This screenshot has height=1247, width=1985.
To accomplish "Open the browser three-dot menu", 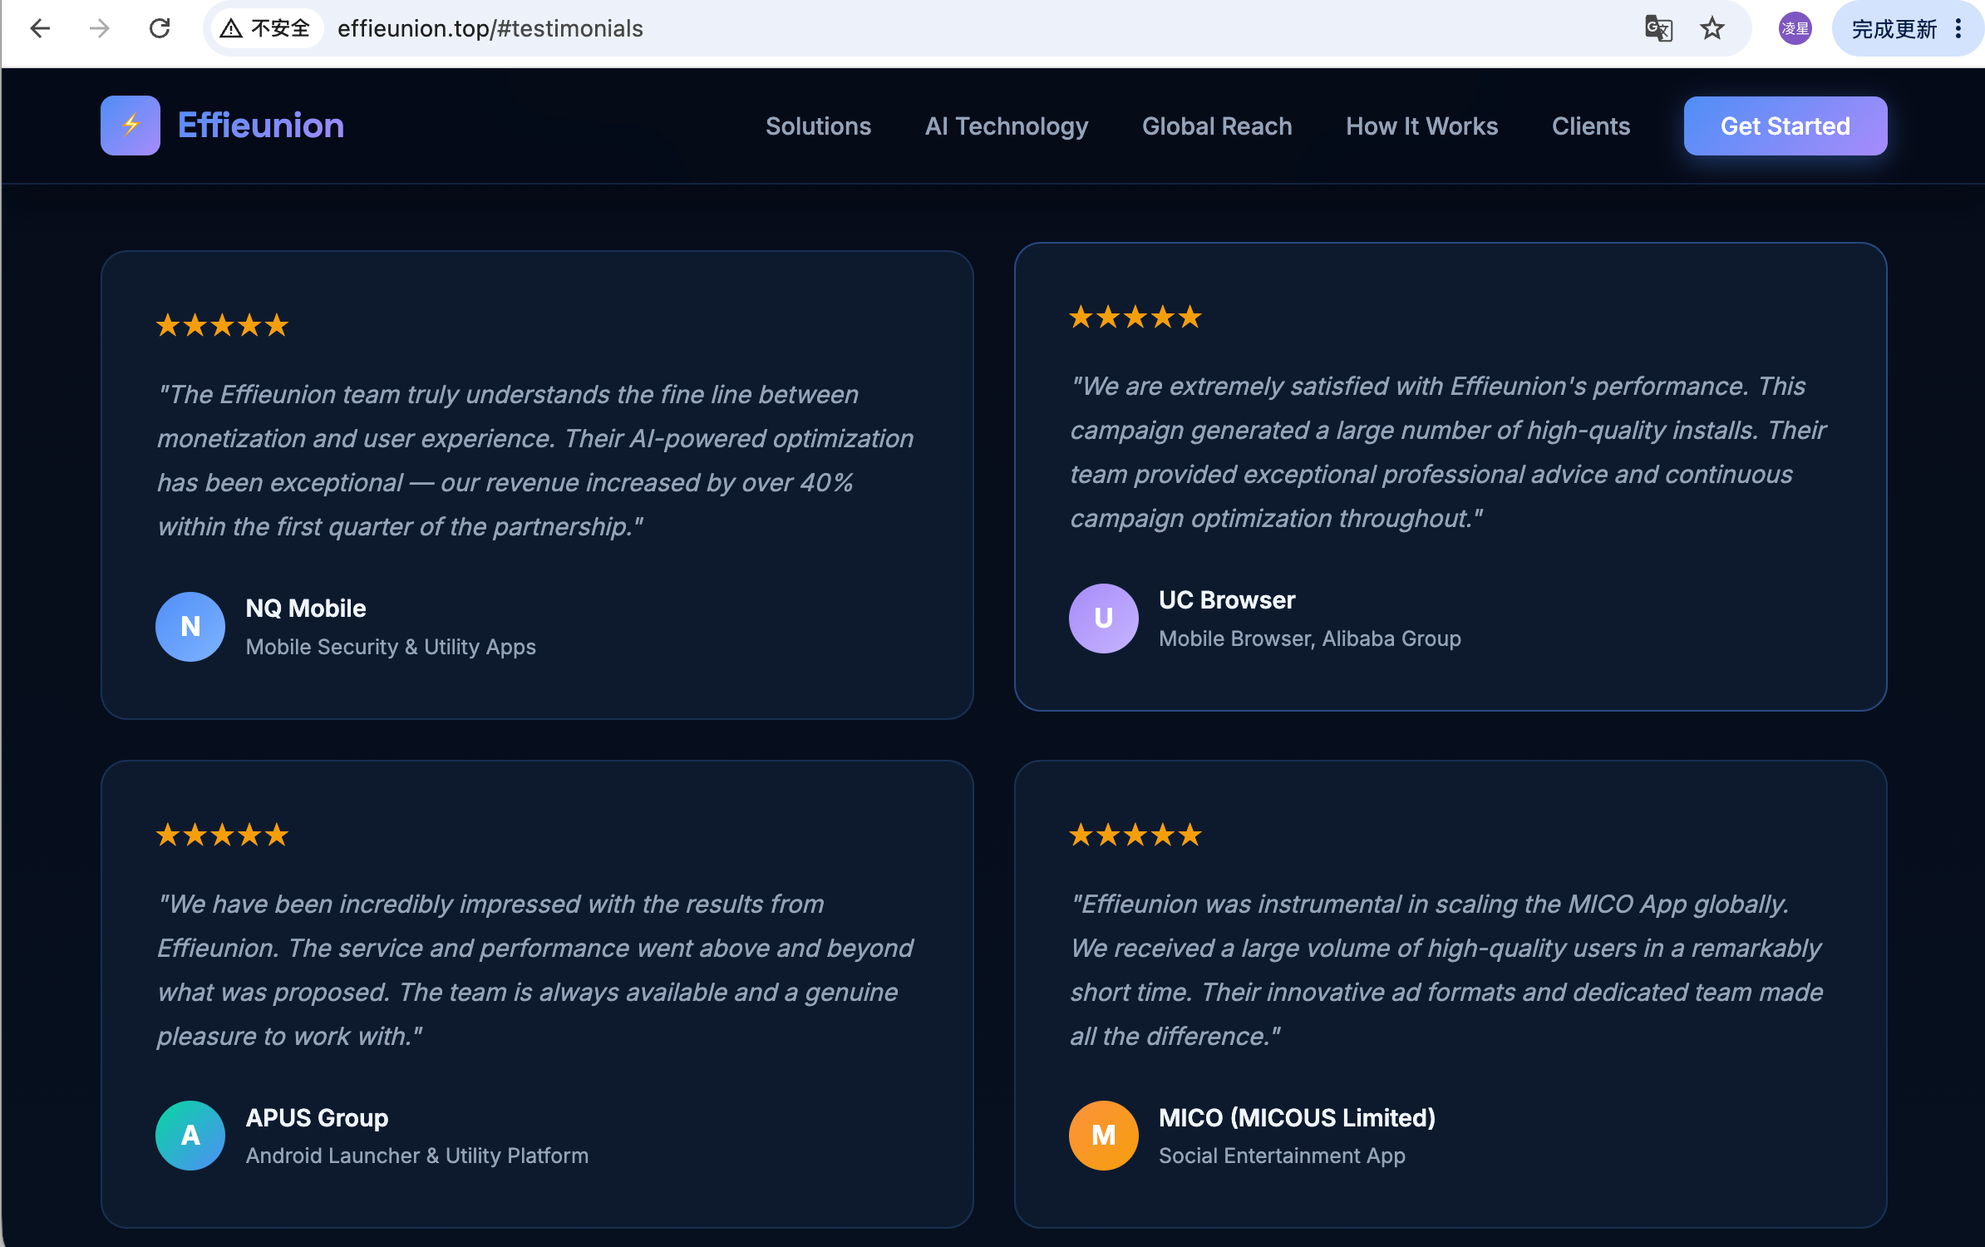I will (1958, 28).
